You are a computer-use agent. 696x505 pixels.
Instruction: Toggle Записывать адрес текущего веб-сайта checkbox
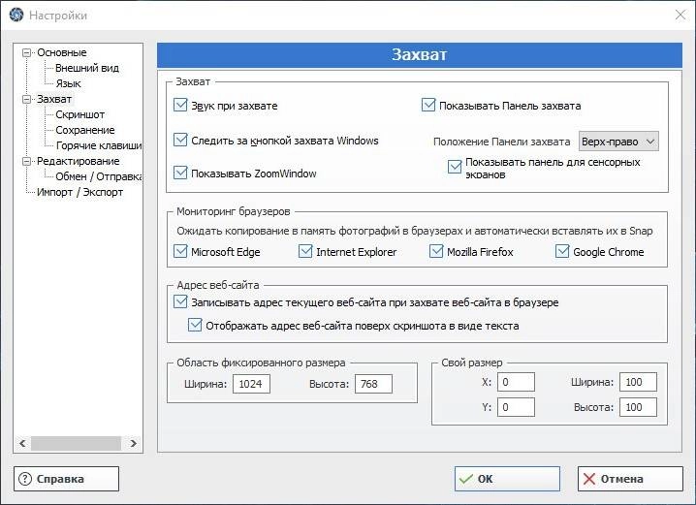click(180, 301)
